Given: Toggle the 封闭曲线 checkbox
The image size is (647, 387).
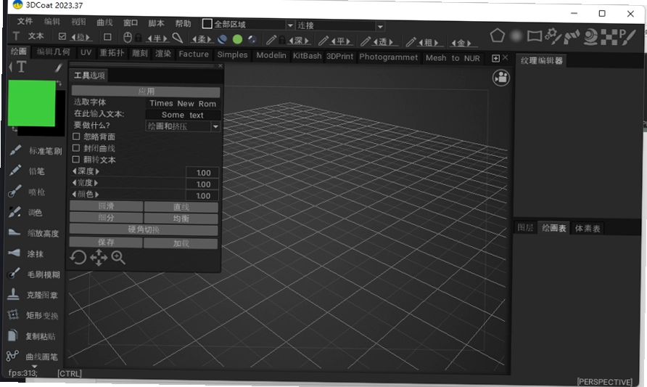Looking at the screenshot, I should 76,148.
